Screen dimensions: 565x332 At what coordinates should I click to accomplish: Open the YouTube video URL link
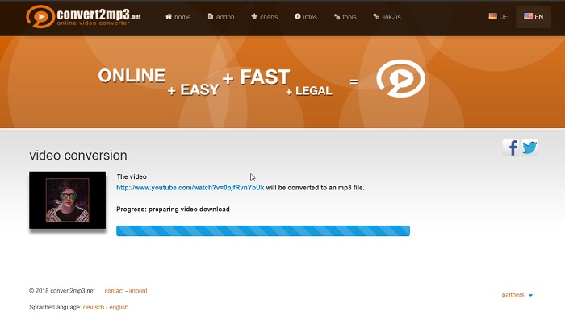click(x=190, y=188)
